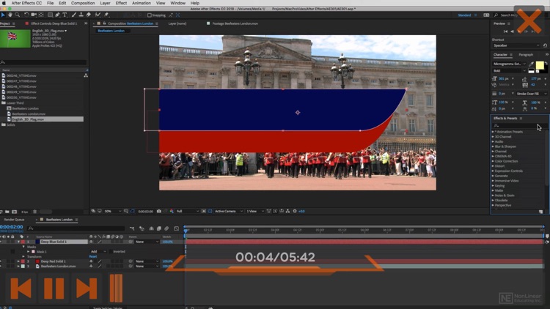Expand the Color Correction effects category

point(493,161)
